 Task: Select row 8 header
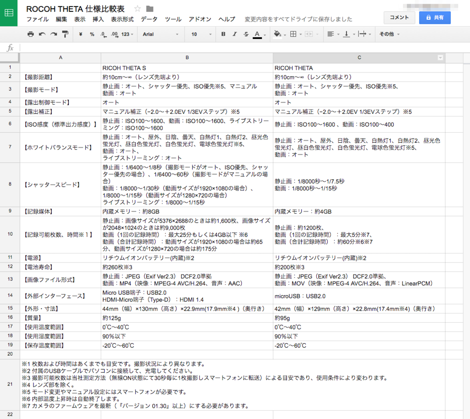[10, 184]
